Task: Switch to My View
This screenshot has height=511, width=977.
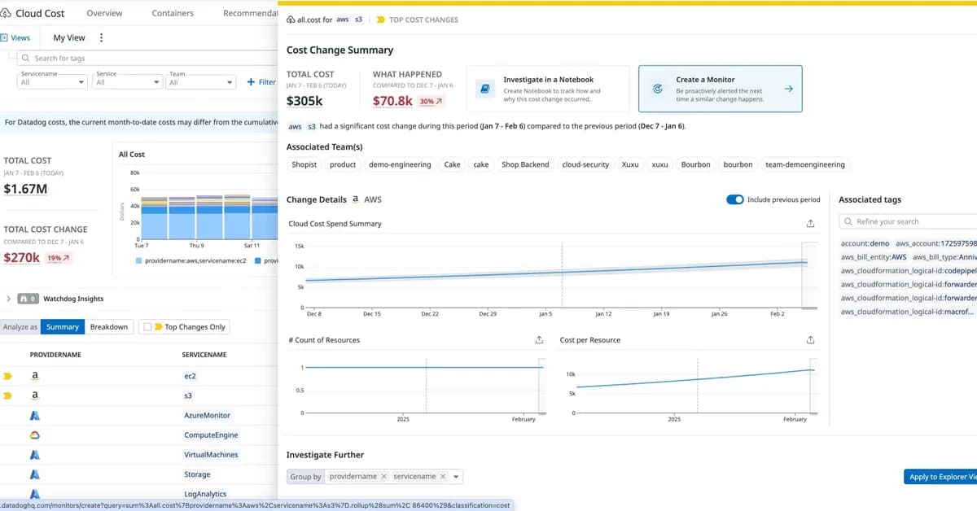Action: [69, 37]
